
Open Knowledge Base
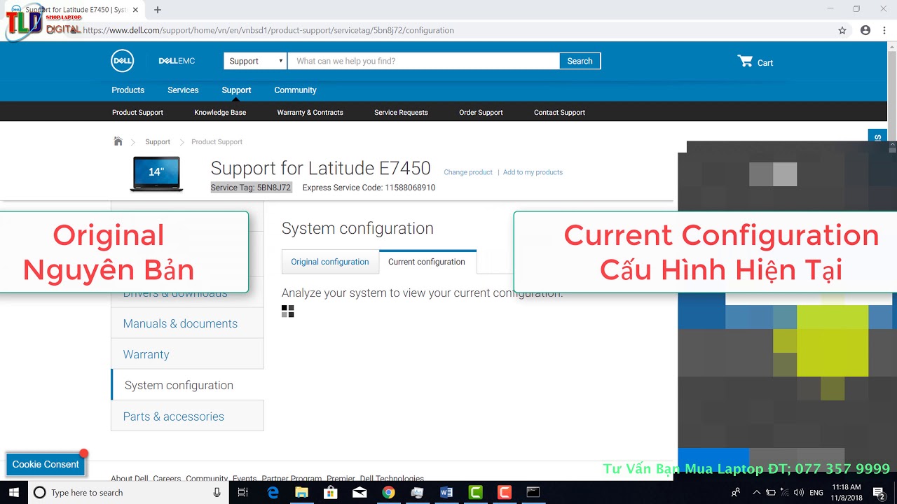pyautogui.click(x=220, y=112)
